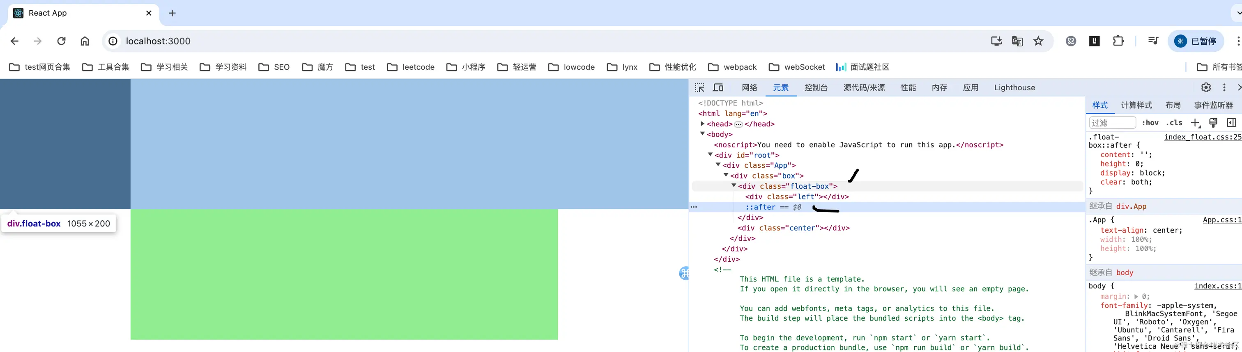1242x352 pixels.
Task: Switch to the 计算样式 tab
Action: click(x=1136, y=105)
